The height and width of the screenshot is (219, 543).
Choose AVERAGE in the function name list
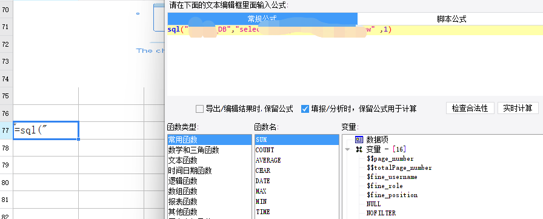(x=297, y=160)
